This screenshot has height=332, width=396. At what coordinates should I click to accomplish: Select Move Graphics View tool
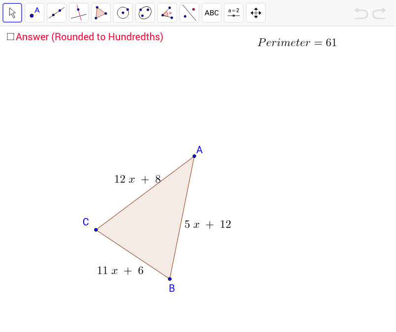click(x=256, y=13)
